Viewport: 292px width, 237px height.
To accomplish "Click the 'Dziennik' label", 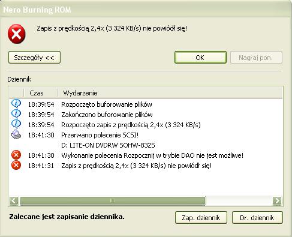I will click(19, 79).
